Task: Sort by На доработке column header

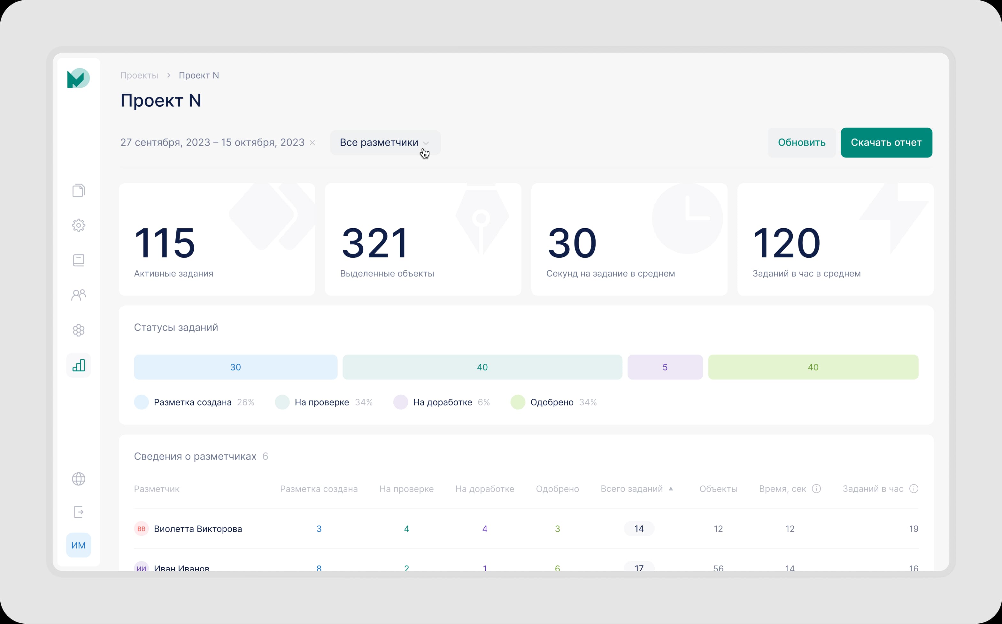Action: click(485, 489)
